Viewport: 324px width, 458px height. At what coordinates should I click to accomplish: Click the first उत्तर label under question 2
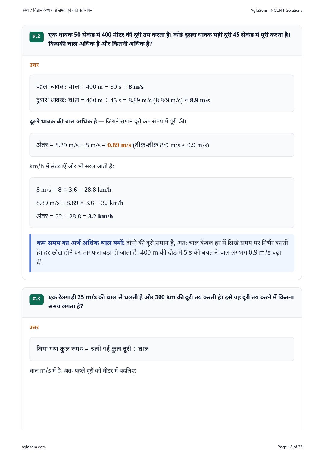pyautogui.click(x=34, y=65)
